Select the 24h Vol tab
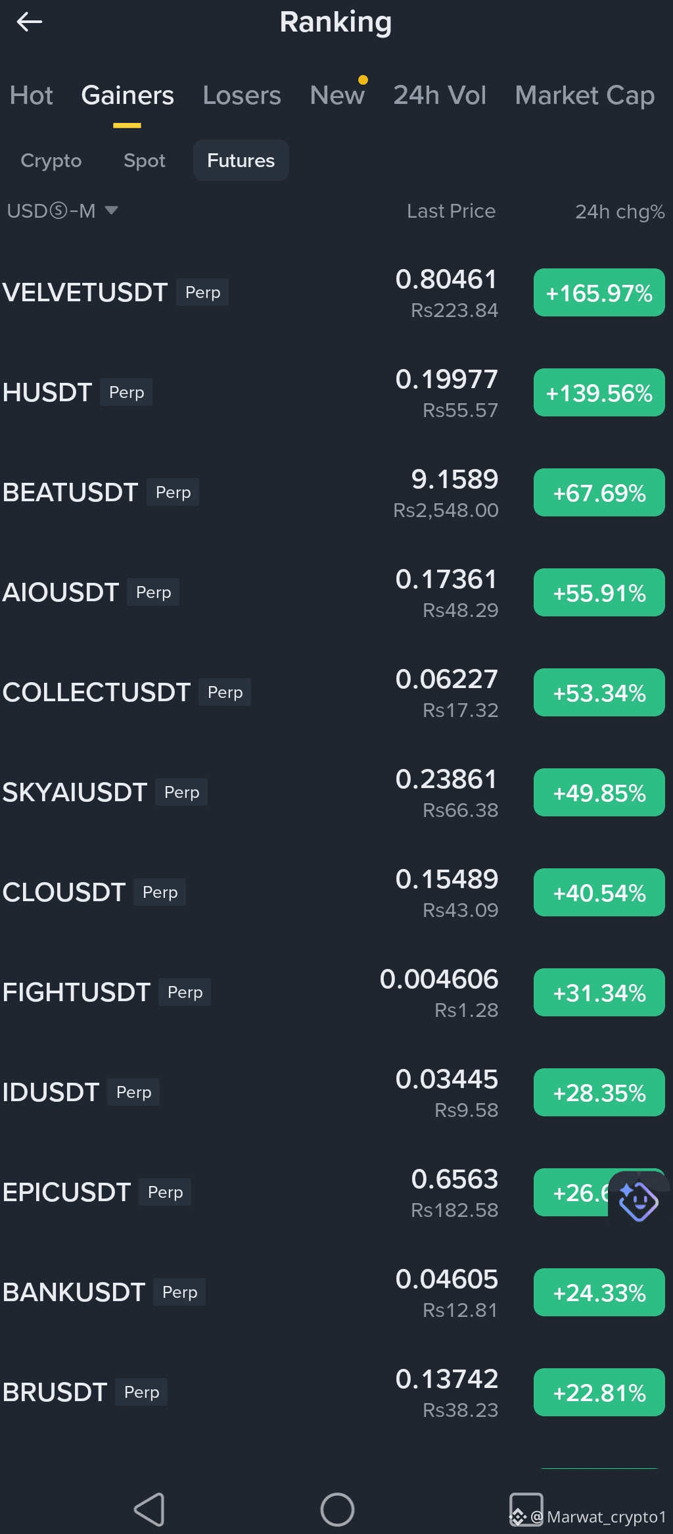The height and width of the screenshot is (1534, 673). tap(440, 95)
